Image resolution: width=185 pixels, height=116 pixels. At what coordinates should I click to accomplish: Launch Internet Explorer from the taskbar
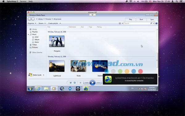[x=38, y=88]
